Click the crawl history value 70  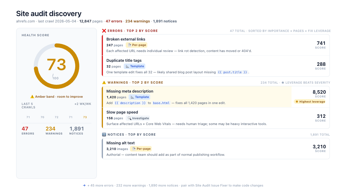pyautogui.click(x=42, y=117)
